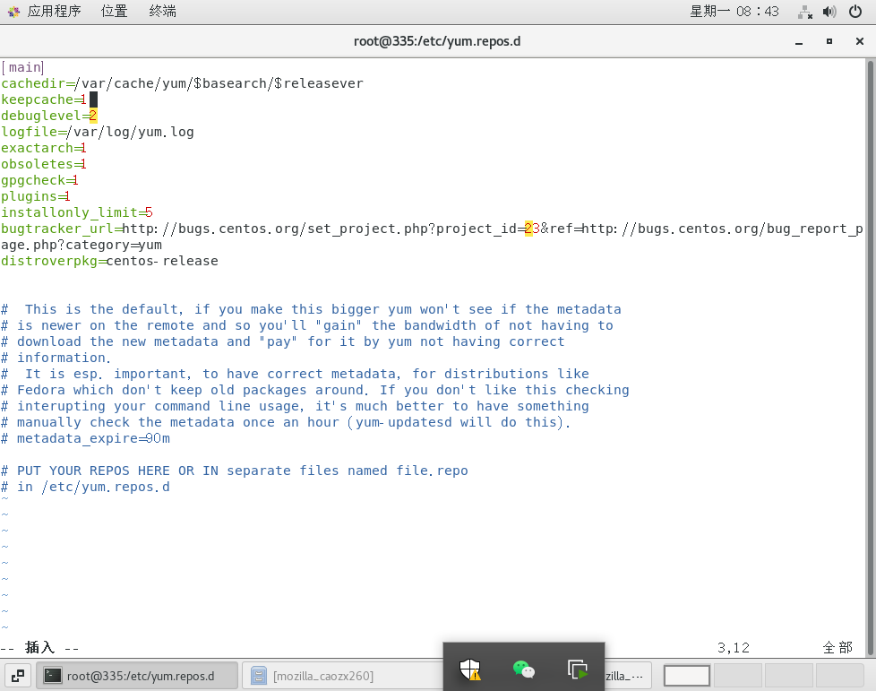This screenshot has width=876, height=691.
Task: Click the screen-sharing monitor tray icon
Action: 578,669
